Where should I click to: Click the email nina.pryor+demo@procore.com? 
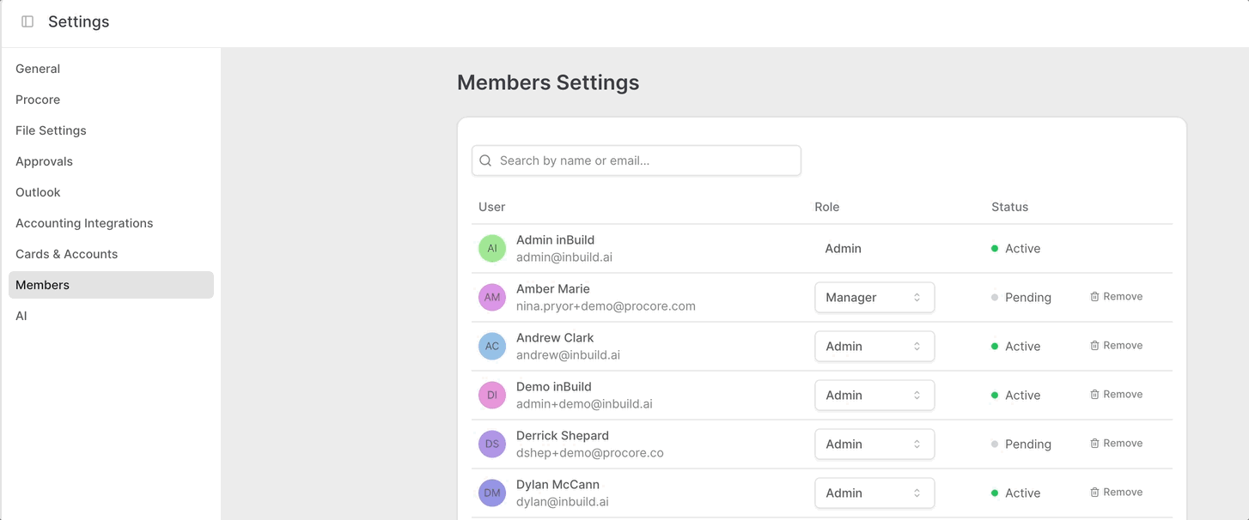tap(606, 306)
